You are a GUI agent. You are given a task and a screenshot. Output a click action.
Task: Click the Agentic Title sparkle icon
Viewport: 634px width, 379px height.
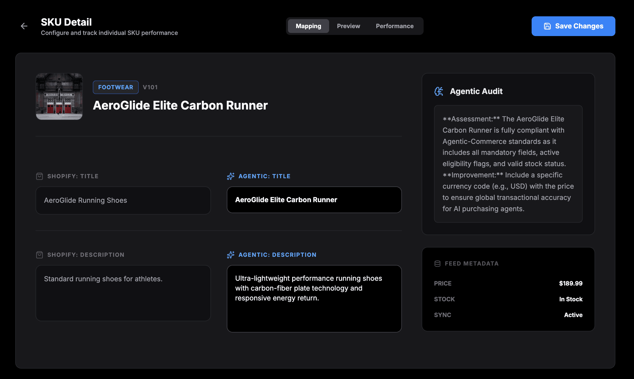click(231, 176)
